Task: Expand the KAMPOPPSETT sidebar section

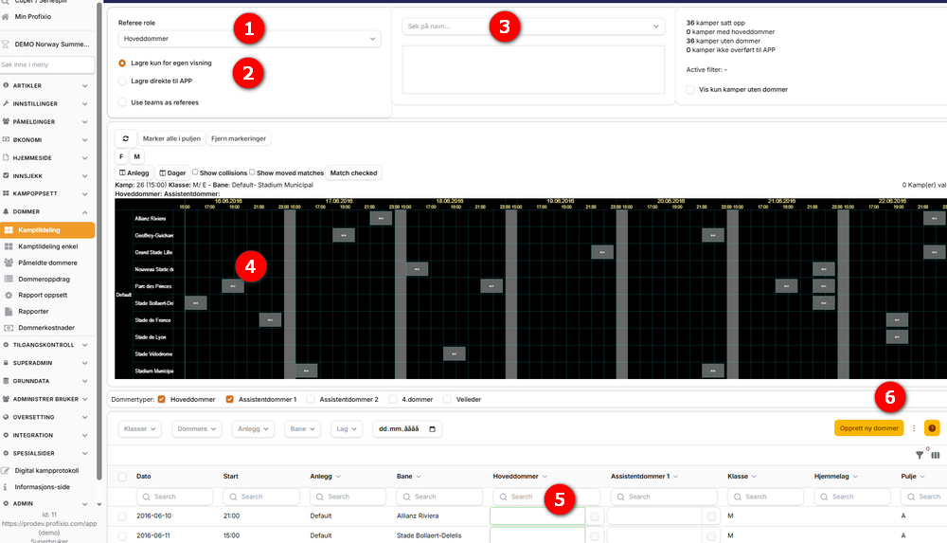Action: (46, 194)
